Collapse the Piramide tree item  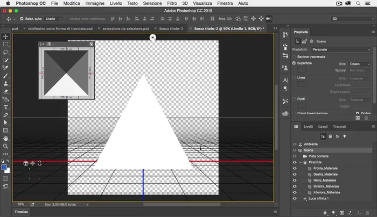301,162
